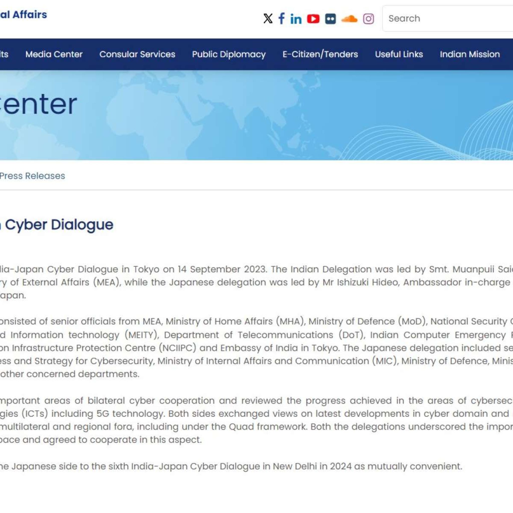Open the YouTube channel icon
The width and height of the screenshot is (513, 513).
313,19
